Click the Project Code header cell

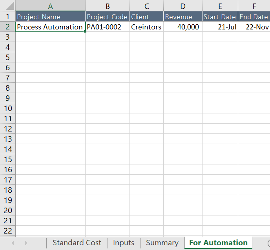108,16
